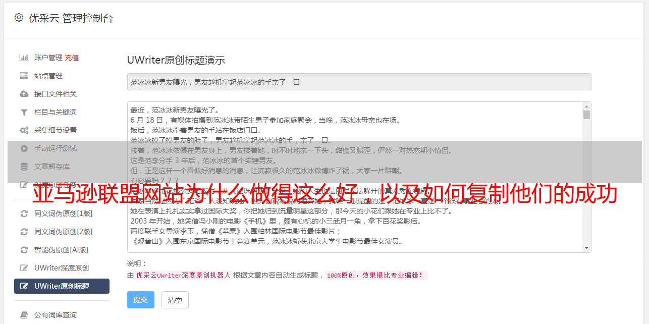
Task: Click the filter icon beside 栏目与关键词
Action: [x=24, y=112]
